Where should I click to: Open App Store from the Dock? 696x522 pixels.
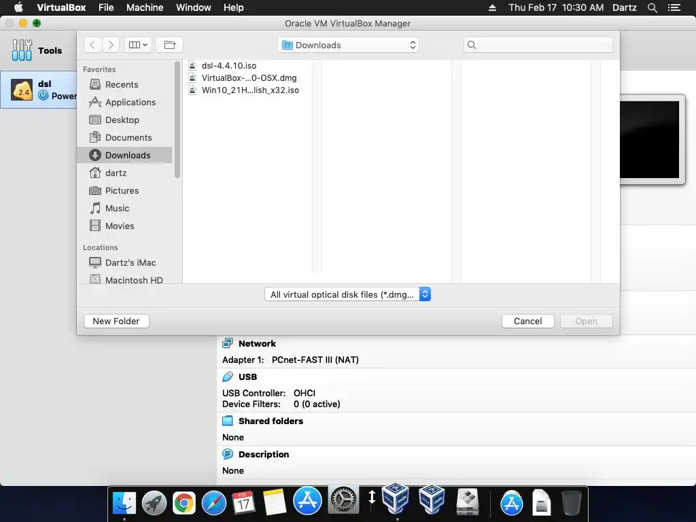point(307,500)
